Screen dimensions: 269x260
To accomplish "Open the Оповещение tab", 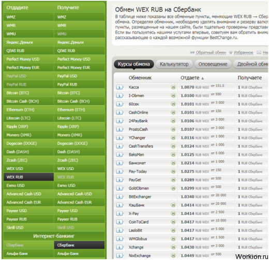I will 213,64.
